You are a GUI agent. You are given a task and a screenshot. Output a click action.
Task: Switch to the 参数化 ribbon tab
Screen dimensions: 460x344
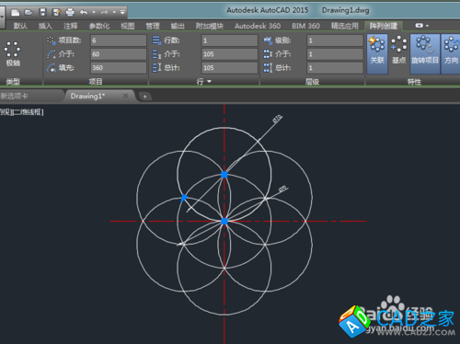[99, 26]
